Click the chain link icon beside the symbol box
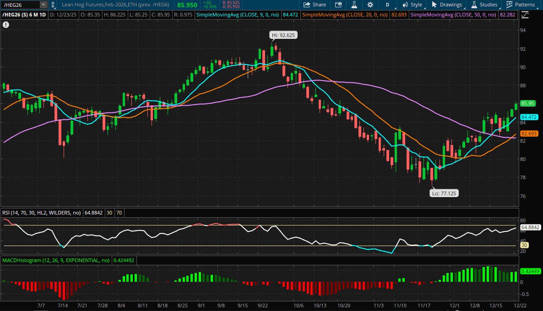The height and width of the screenshot is (311, 543). [x=53, y=5]
